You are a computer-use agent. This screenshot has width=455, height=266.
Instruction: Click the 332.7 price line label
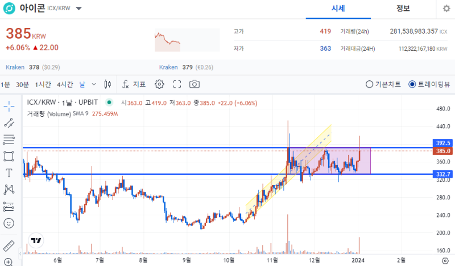[x=443, y=174]
